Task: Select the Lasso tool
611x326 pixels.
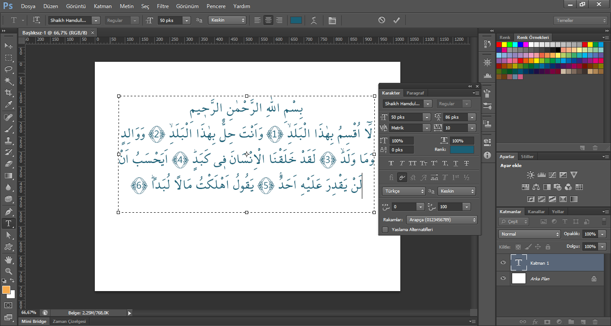Action: (x=8, y=69)
